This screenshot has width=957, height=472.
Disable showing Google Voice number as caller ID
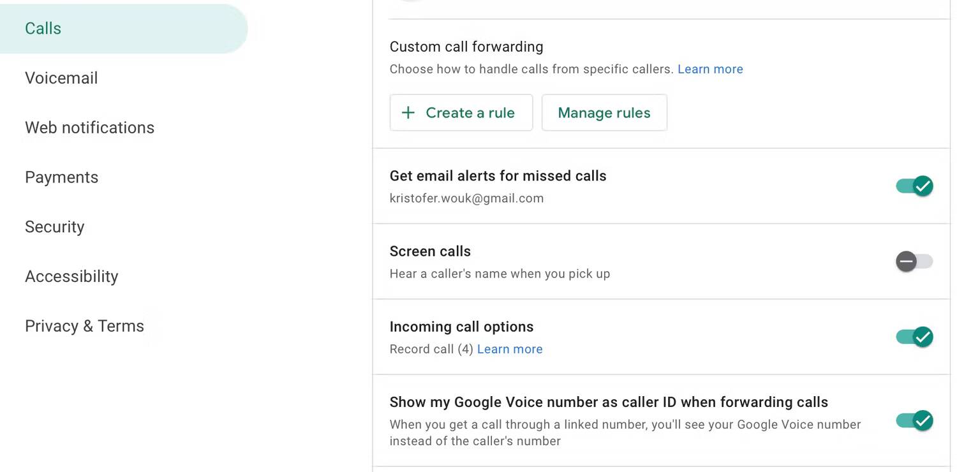pyautogui.click(x=914, y=420)
